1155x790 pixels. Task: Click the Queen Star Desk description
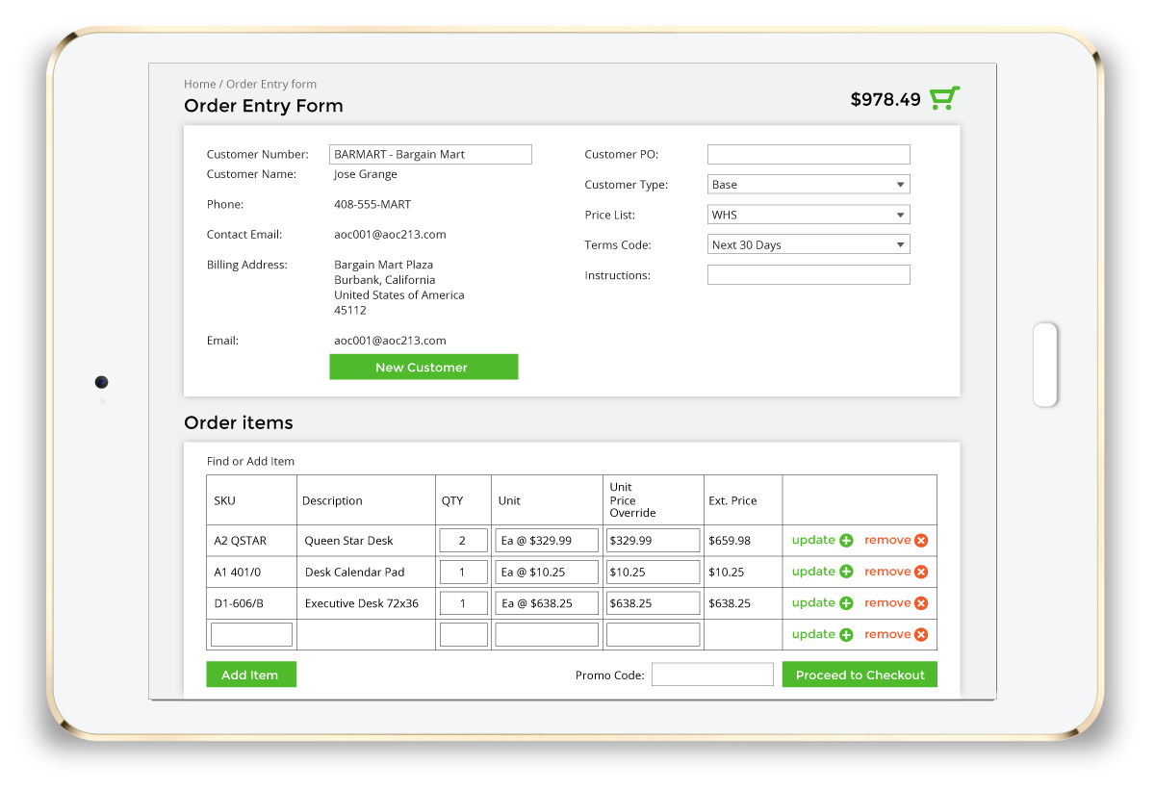(x=348, y=541)
